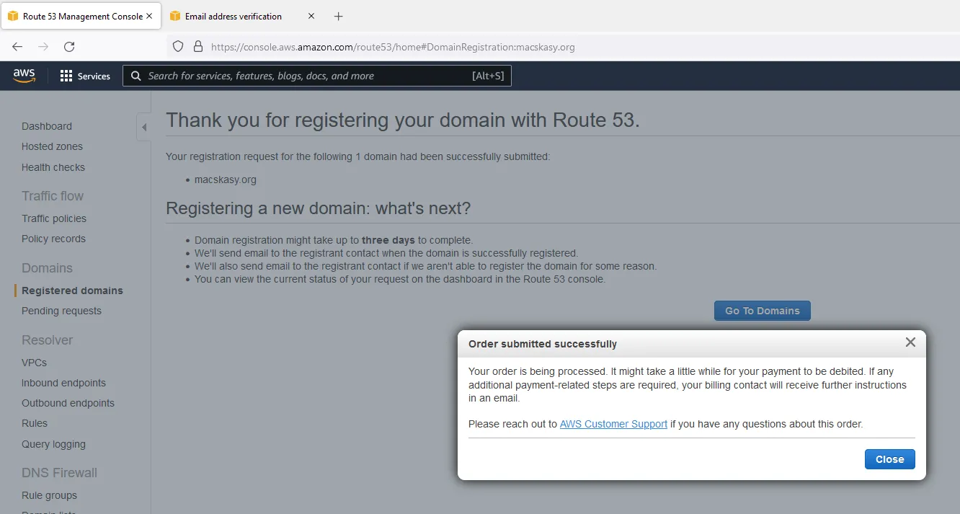Open Rules under Resolver
This screenshot has height=514, width=960.
(x=35, y=423)
